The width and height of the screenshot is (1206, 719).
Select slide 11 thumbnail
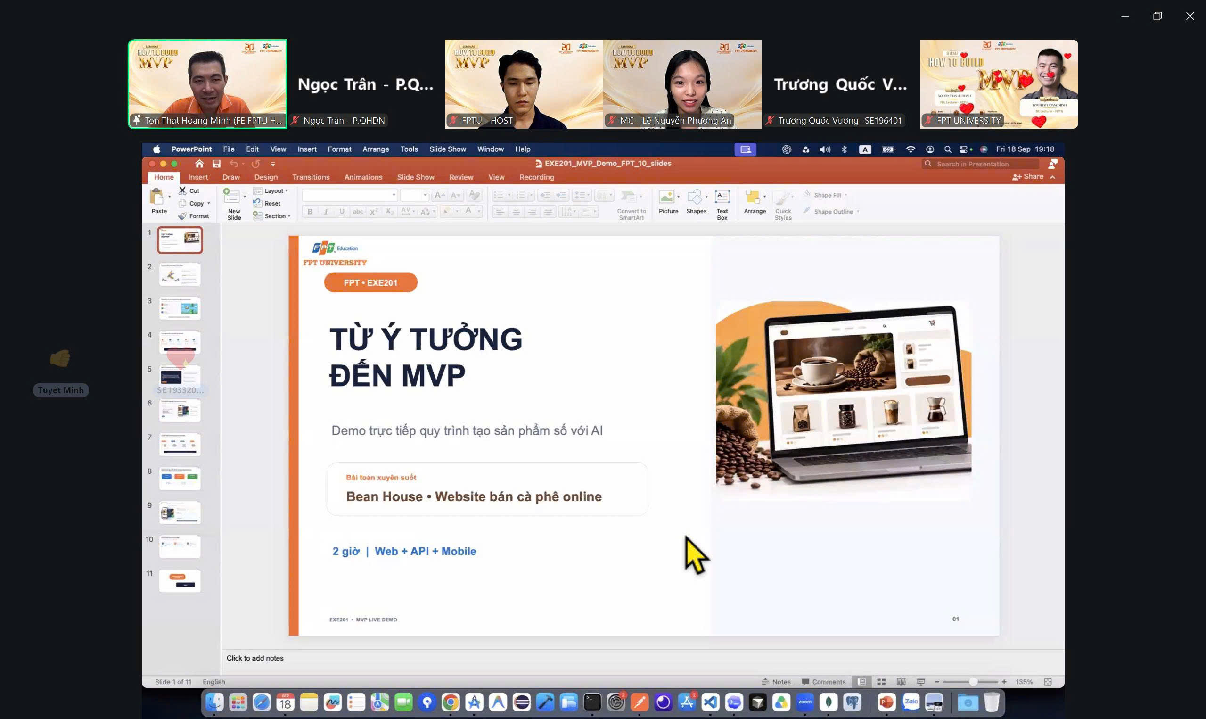click(x=180, y=581)
